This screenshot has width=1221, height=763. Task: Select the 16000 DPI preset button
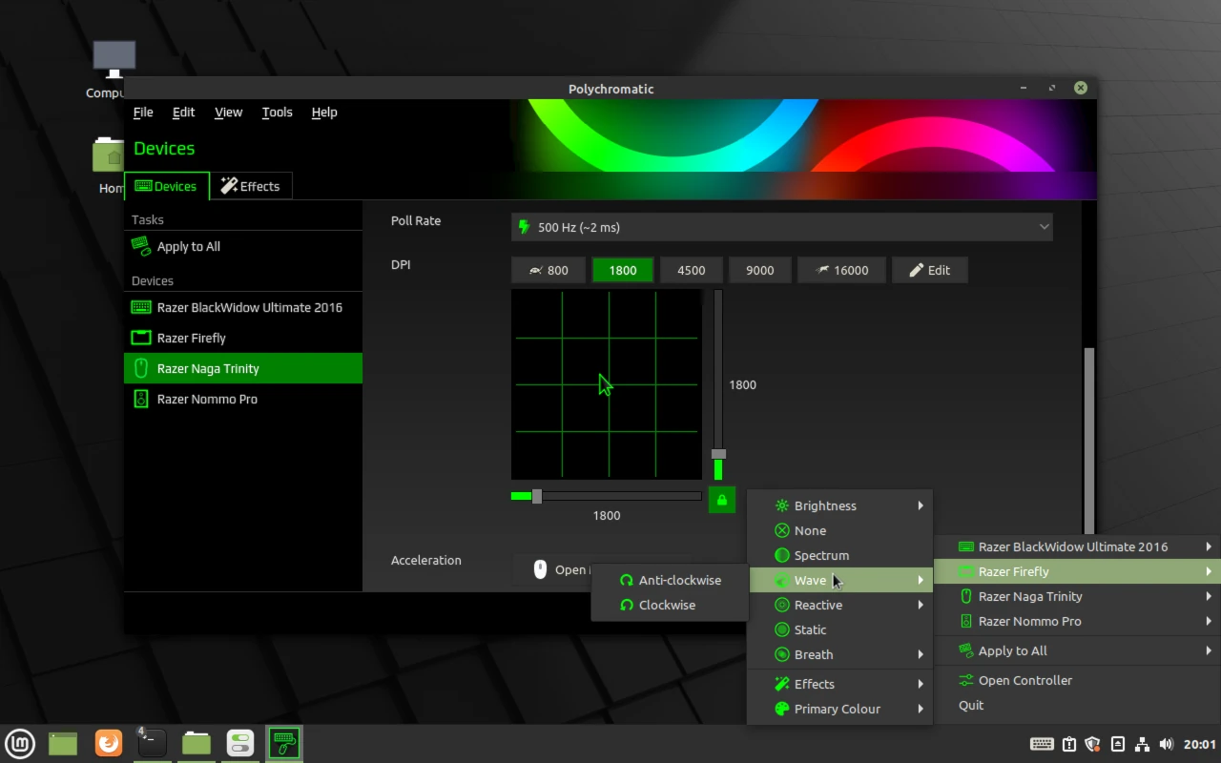[x=841, y=270]
